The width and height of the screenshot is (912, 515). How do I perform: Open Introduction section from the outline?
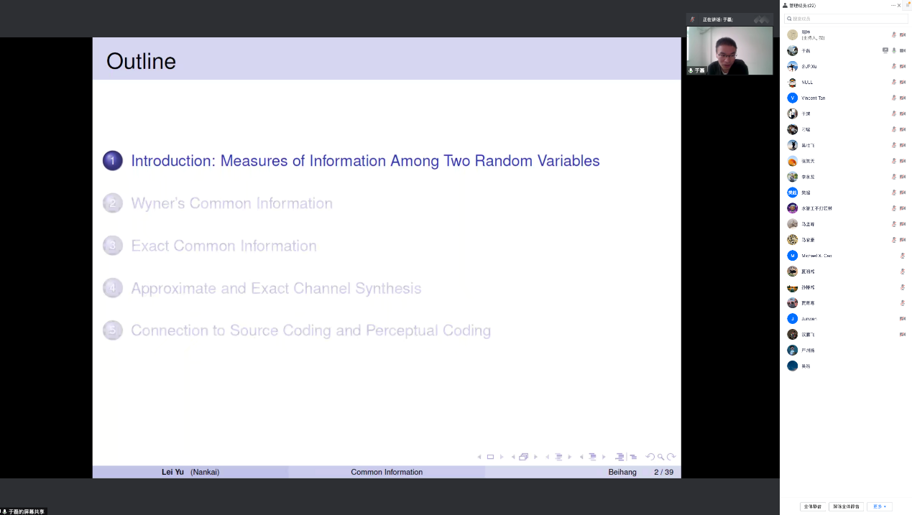[x=364, y=161]
